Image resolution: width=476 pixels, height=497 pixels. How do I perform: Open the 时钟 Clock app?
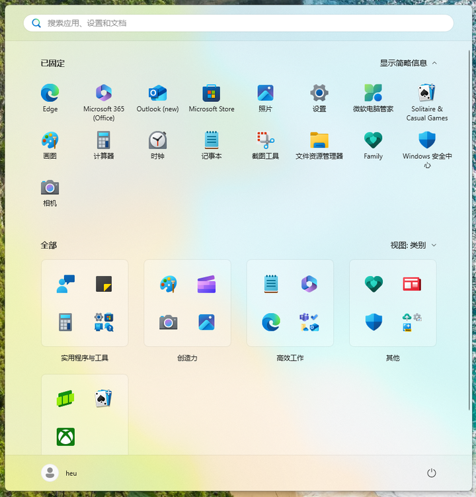tap(158, 145)
